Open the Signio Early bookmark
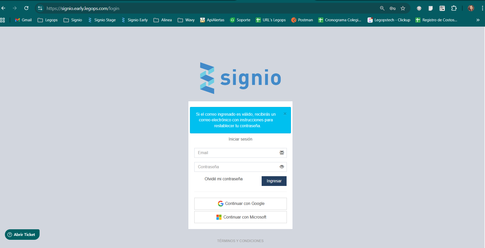Viewport: 485px width, 248px height. [135, 20]
